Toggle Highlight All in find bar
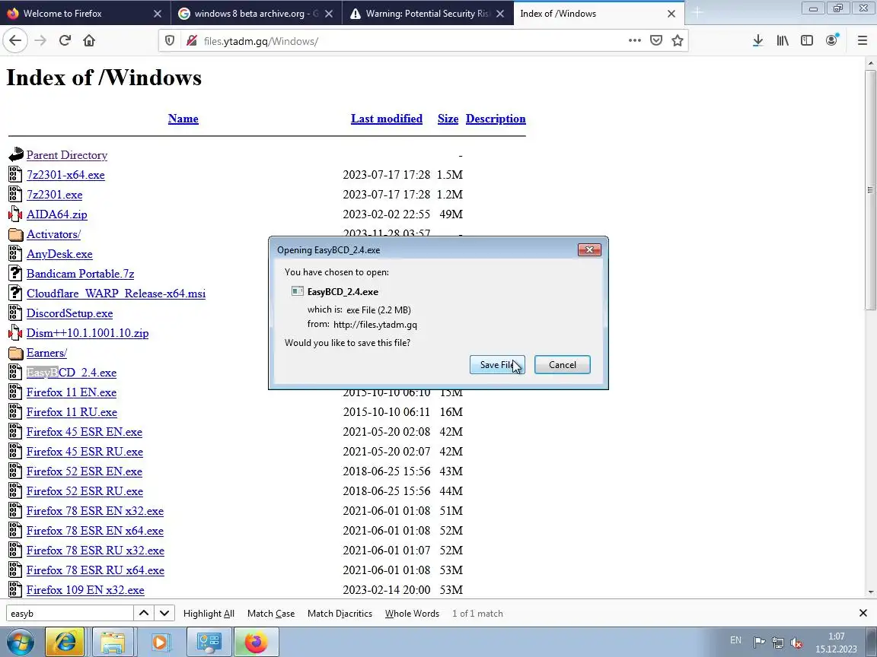This screenshot has height=657, width=877. point(209,614)
